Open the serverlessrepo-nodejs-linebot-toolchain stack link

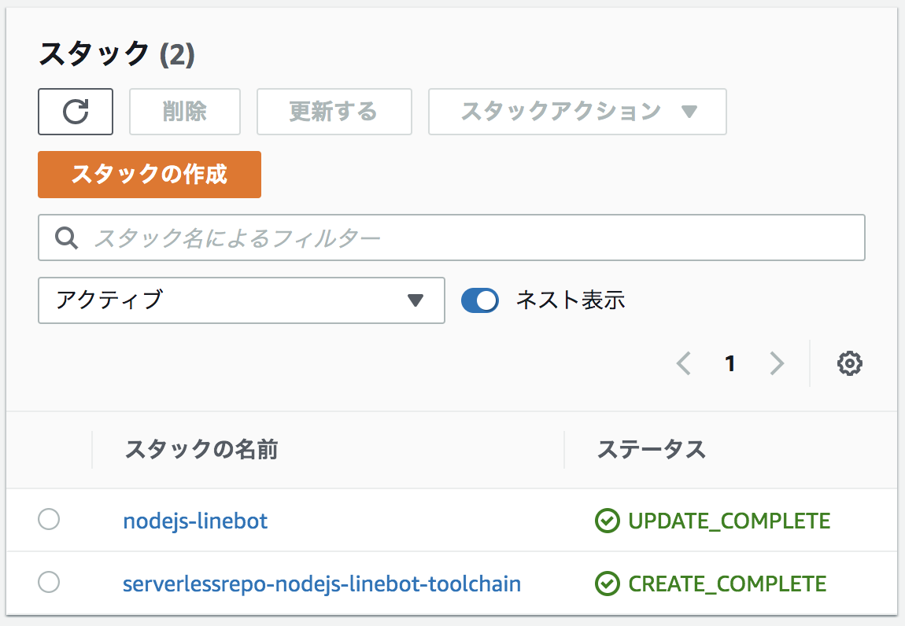point(322,584)
